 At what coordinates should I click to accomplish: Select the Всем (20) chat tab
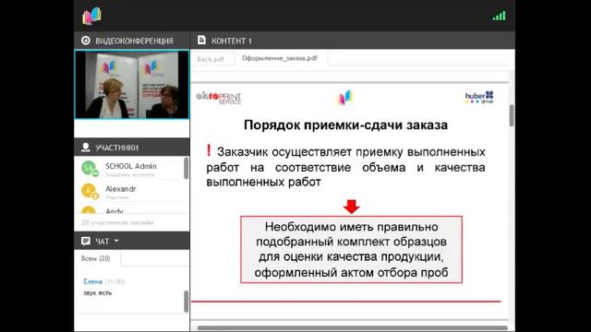(96, 258)
